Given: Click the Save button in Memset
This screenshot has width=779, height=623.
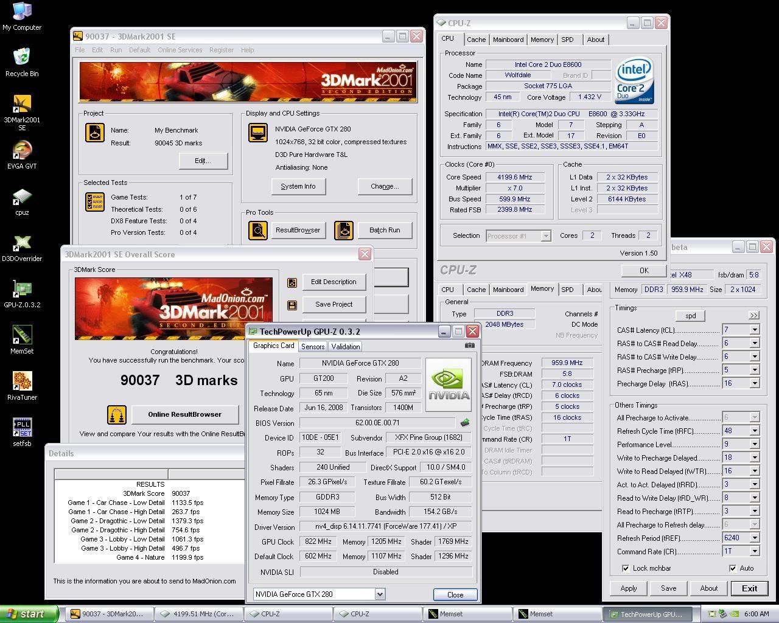Looking at the screenshot, I should point(669,588).
